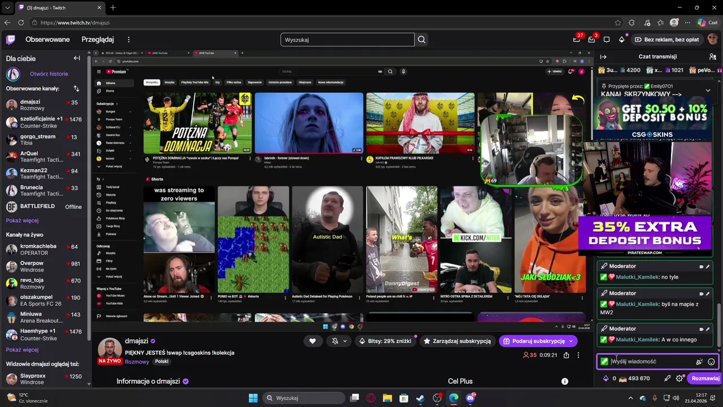The width and height of the screenshot is (723, 407).
Task: Open browser extensions puzzle icon
Action: pyautogui.click(x=631, y=23)
